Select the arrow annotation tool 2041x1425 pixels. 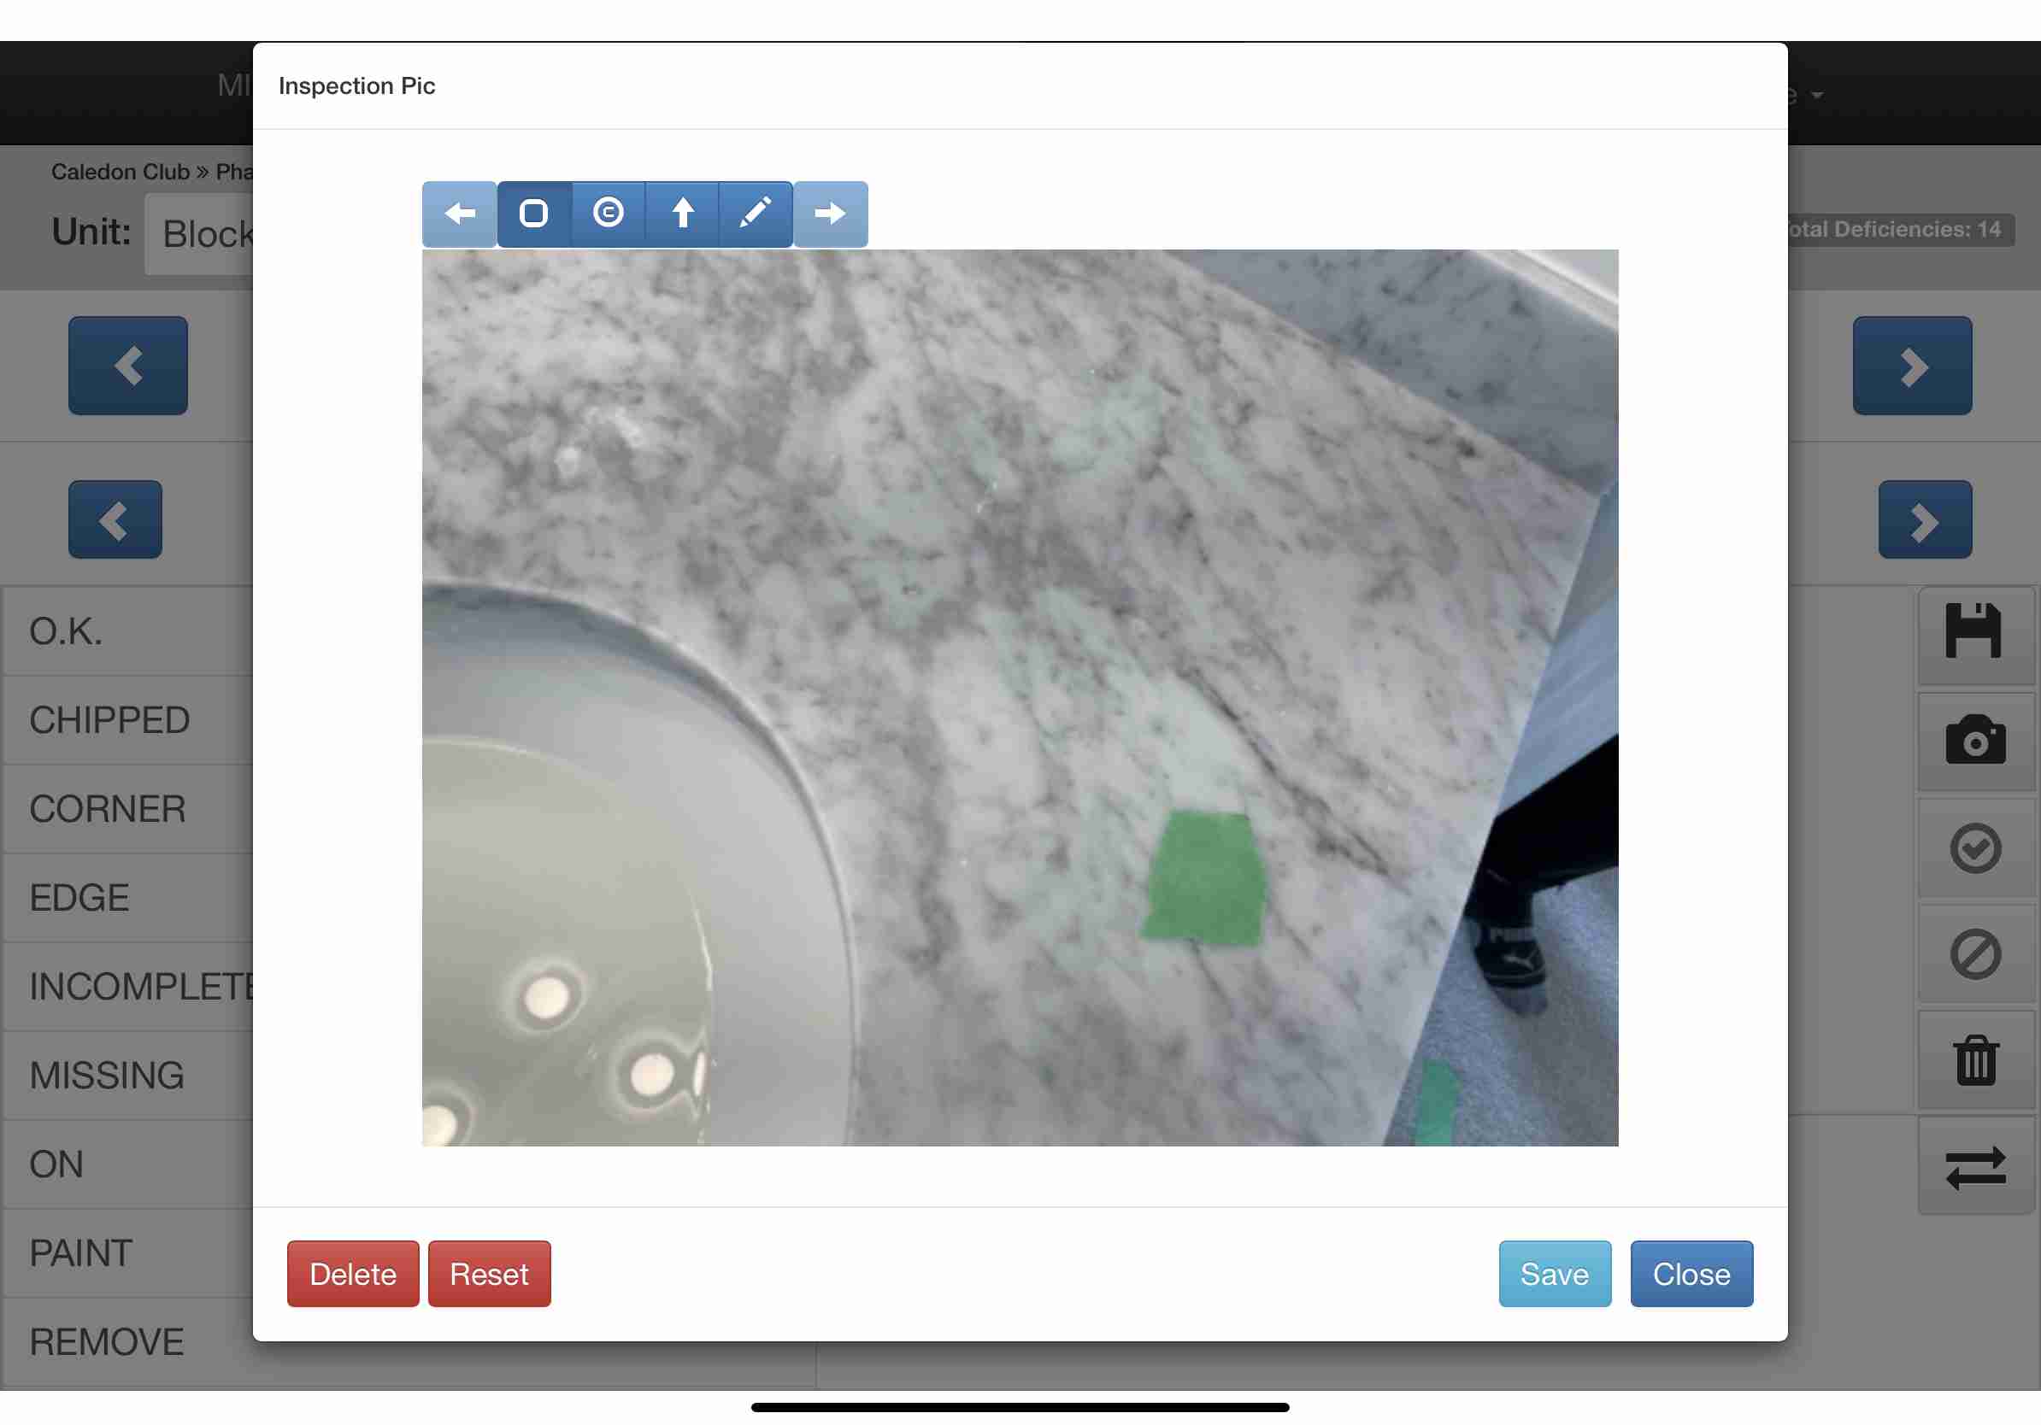tap(682, 214)
